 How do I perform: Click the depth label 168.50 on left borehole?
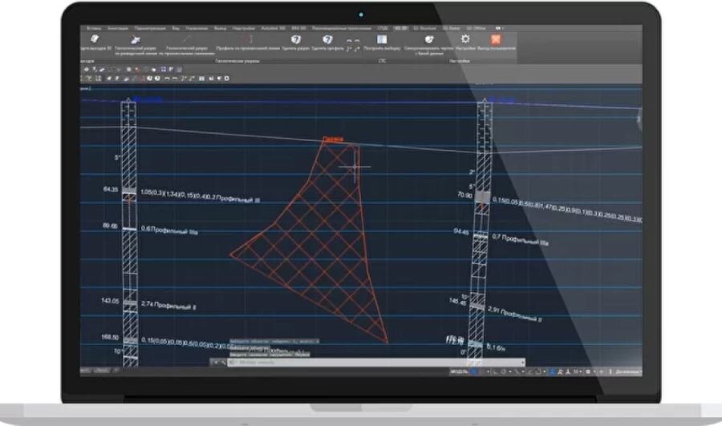(110, 337)
